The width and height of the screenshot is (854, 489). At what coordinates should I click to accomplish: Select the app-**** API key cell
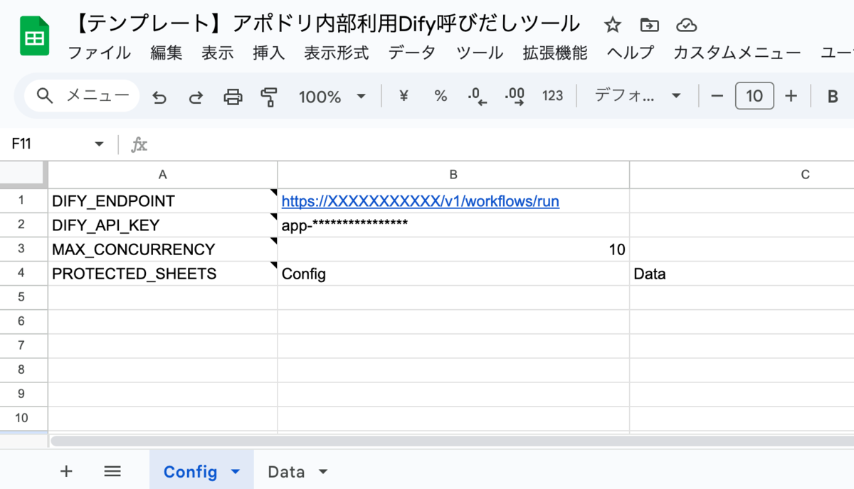(x=453, y=225)
